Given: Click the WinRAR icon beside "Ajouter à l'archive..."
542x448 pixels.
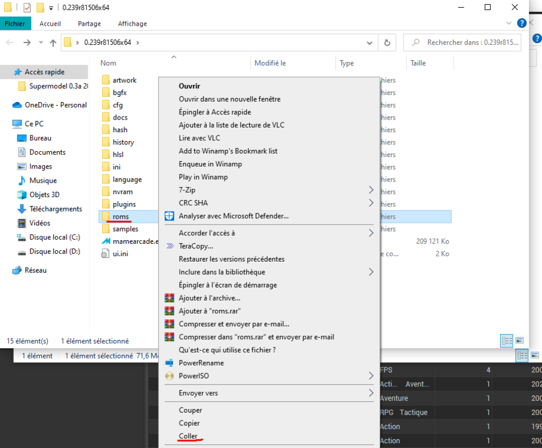Looking at the screenshot, I should 169,297.
